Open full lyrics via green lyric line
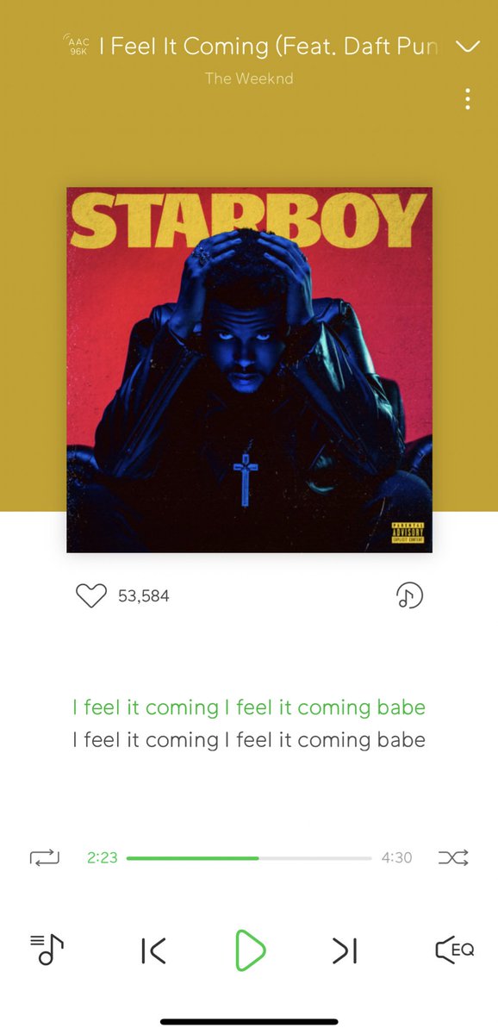Screen dimensions: 498x1034 [249, 707]
